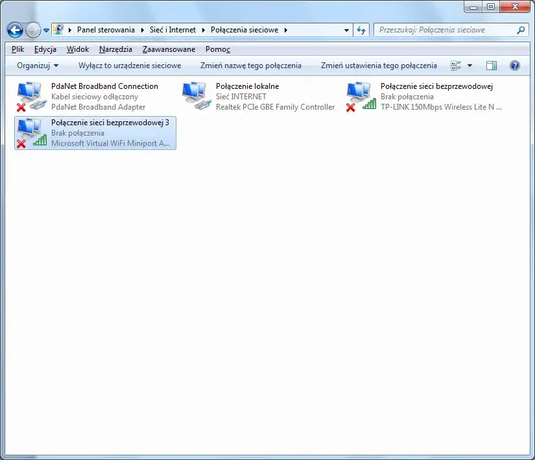
Task: Click the Refresh icon beside the address bar
Action: coord(361,29)
